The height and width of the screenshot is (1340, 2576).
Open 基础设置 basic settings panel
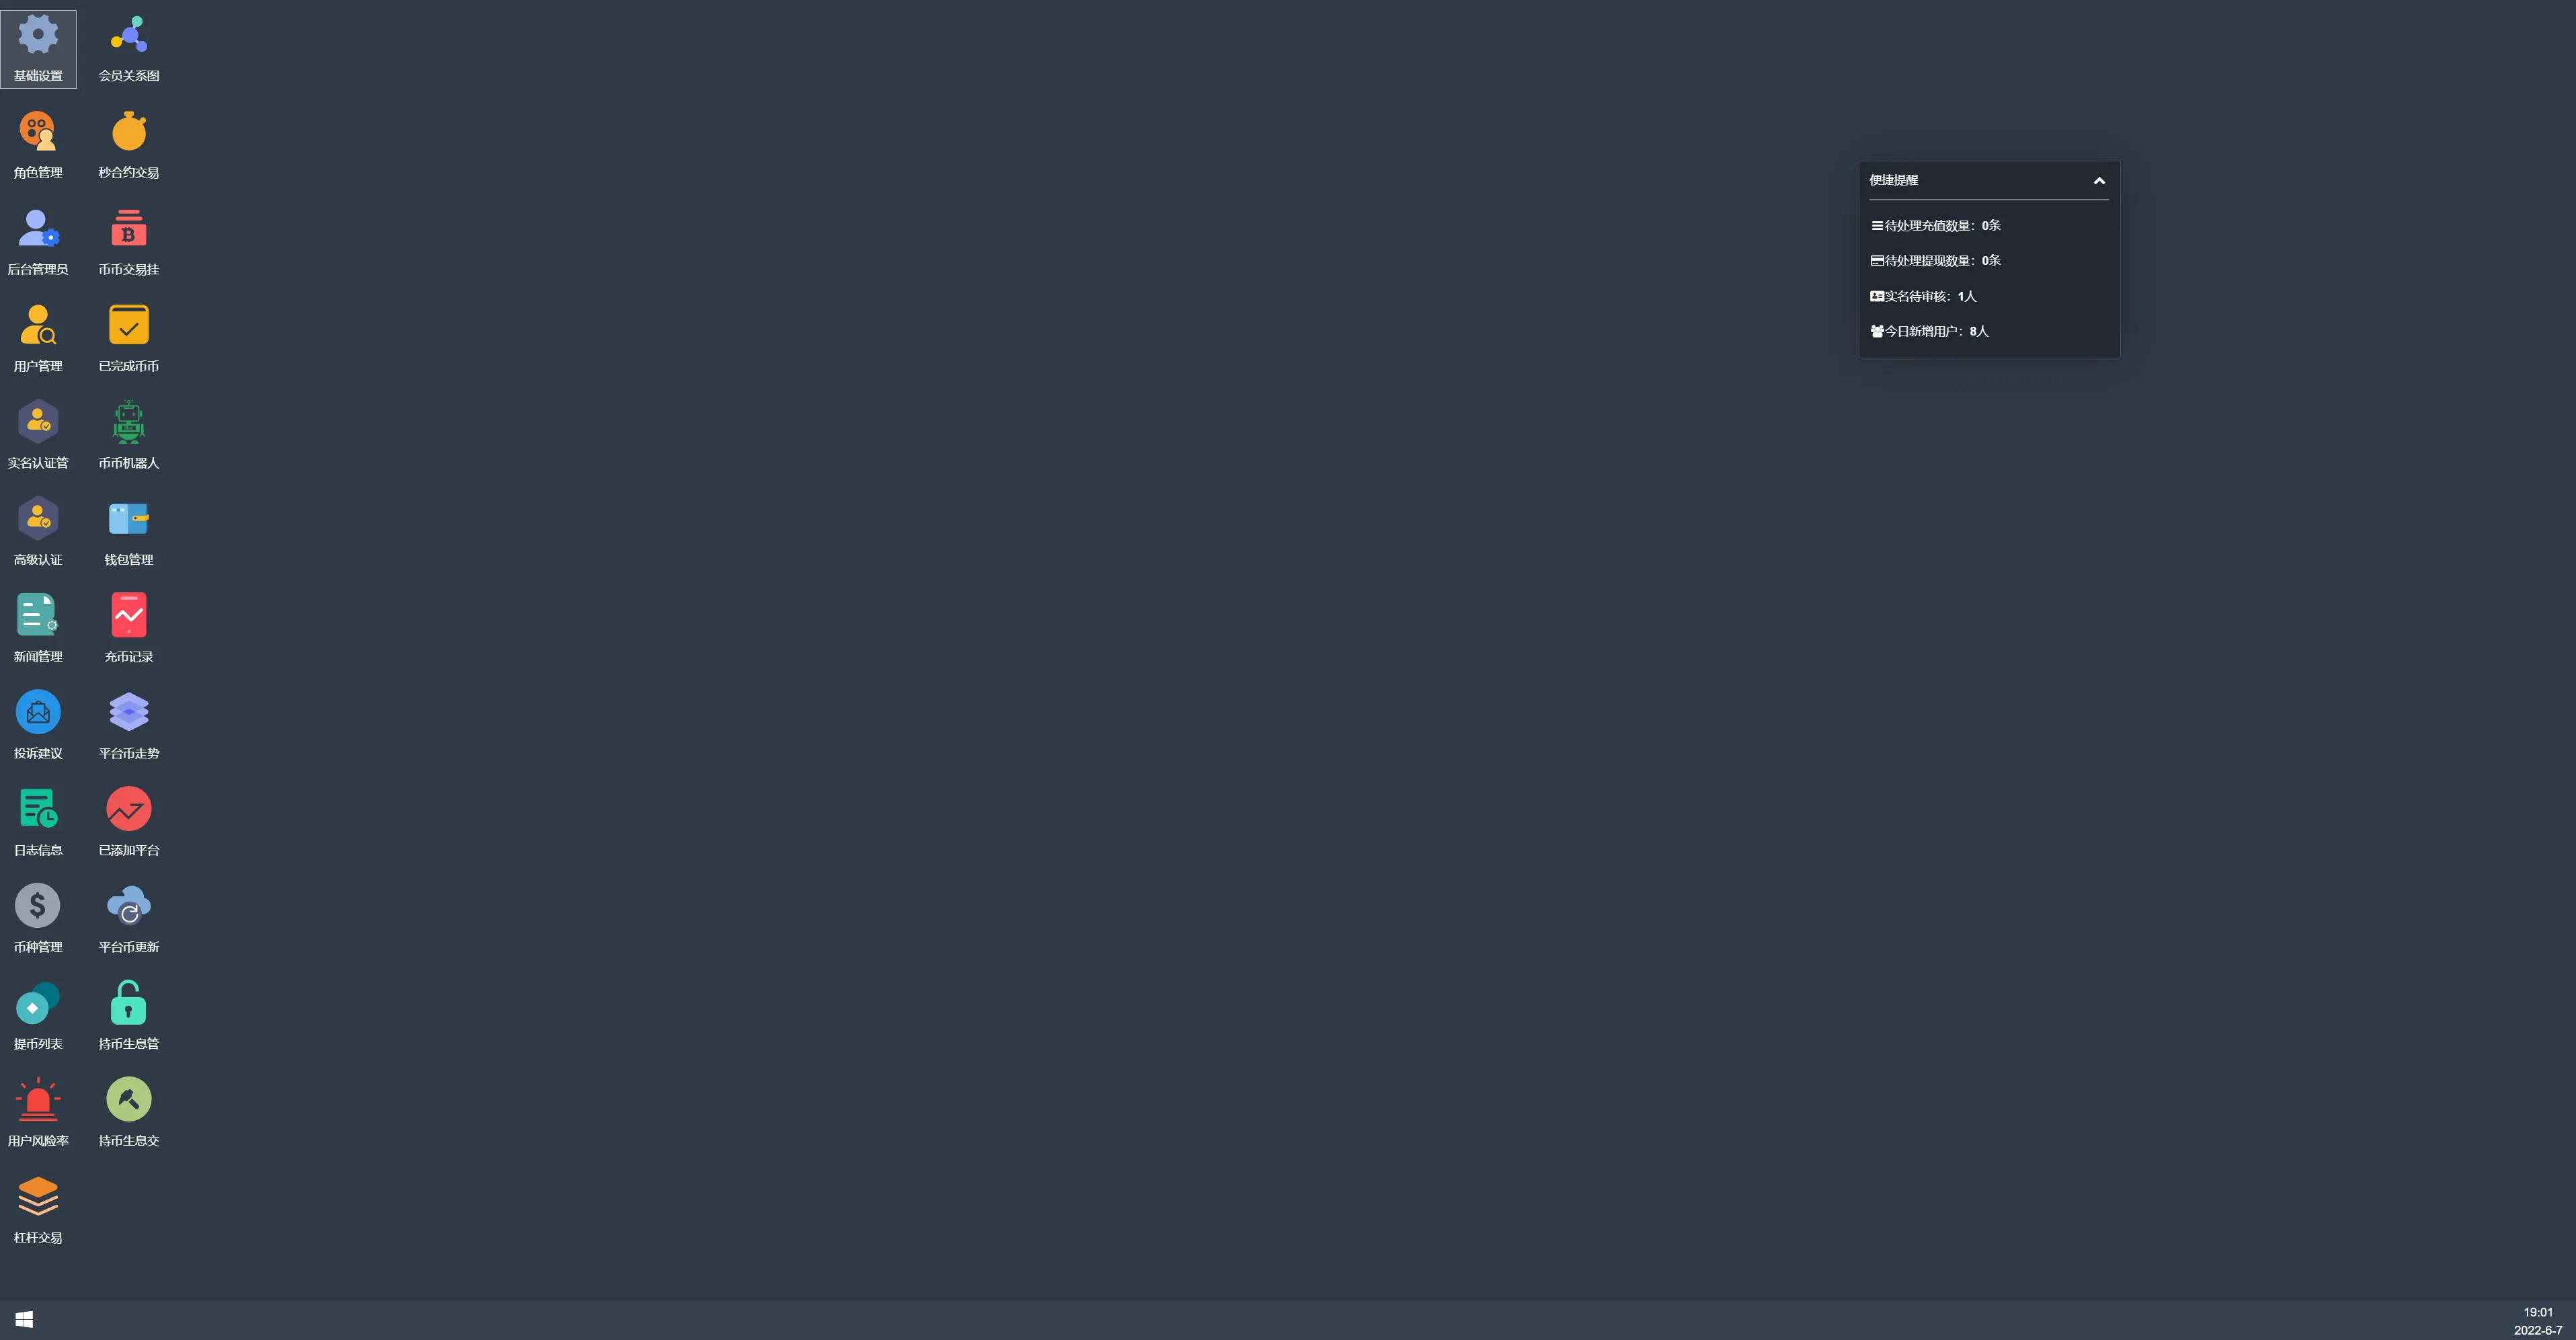point(38,46)
